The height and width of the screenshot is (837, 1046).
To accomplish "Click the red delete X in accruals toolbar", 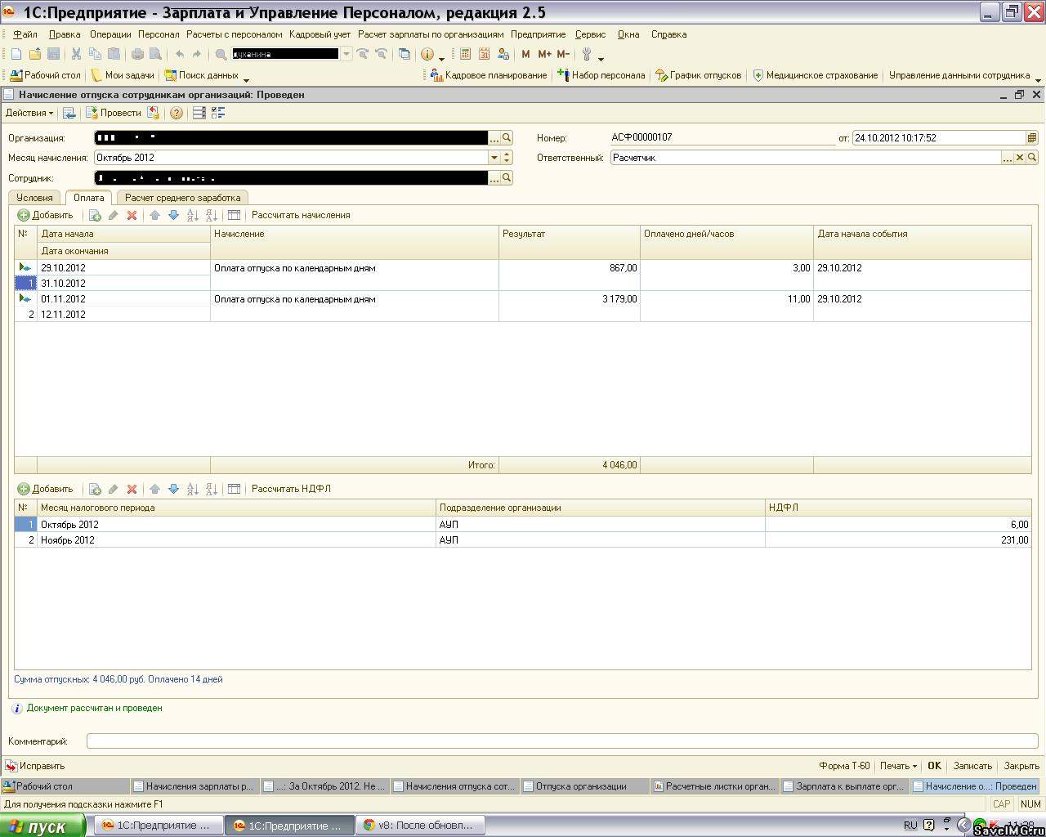I will point(132,215).
